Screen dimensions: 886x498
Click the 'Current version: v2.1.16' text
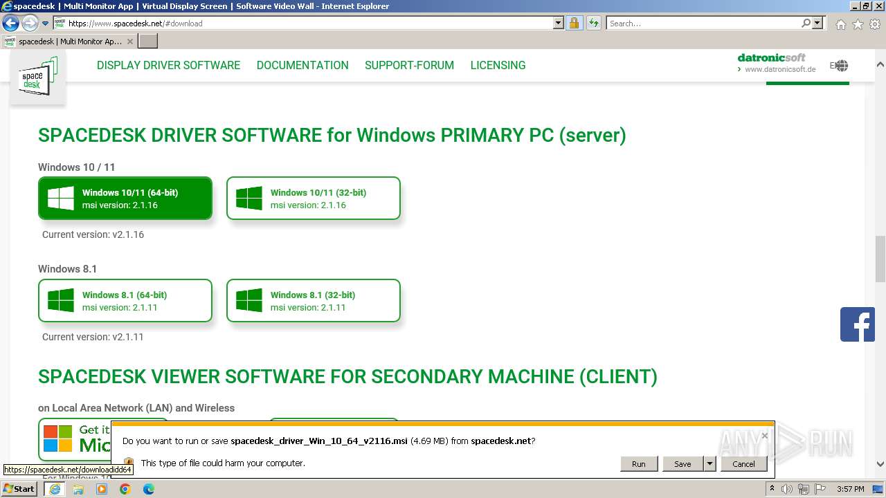pos(93,234)
